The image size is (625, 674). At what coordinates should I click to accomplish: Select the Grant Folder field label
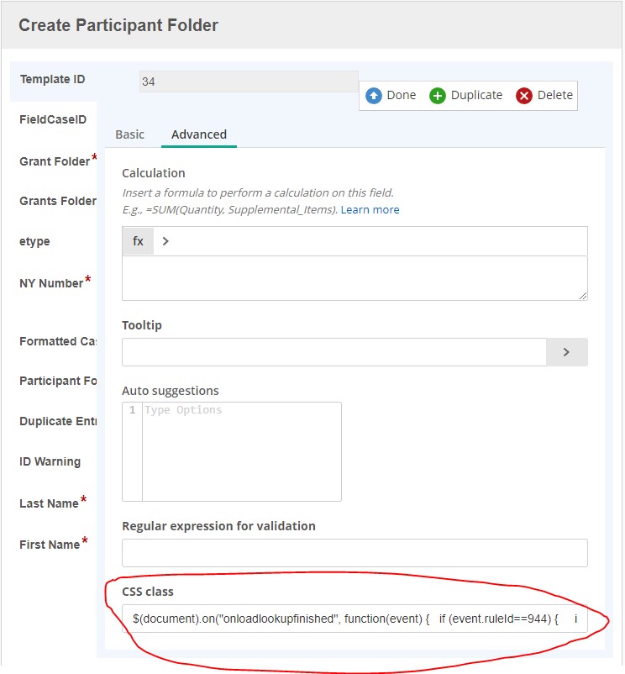coord(55,161)
